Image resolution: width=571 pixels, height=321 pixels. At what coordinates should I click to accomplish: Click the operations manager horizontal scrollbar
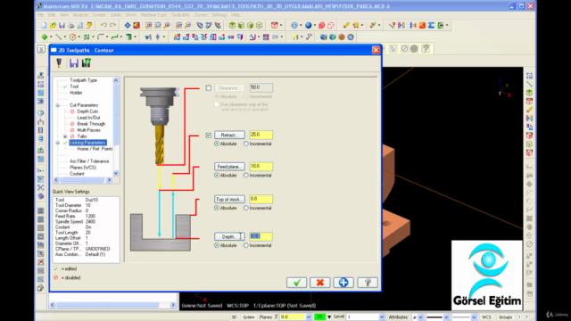click(112, 305)
